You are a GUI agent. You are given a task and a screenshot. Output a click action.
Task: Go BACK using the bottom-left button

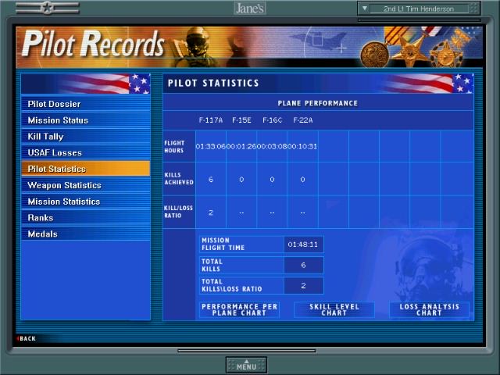26,338
